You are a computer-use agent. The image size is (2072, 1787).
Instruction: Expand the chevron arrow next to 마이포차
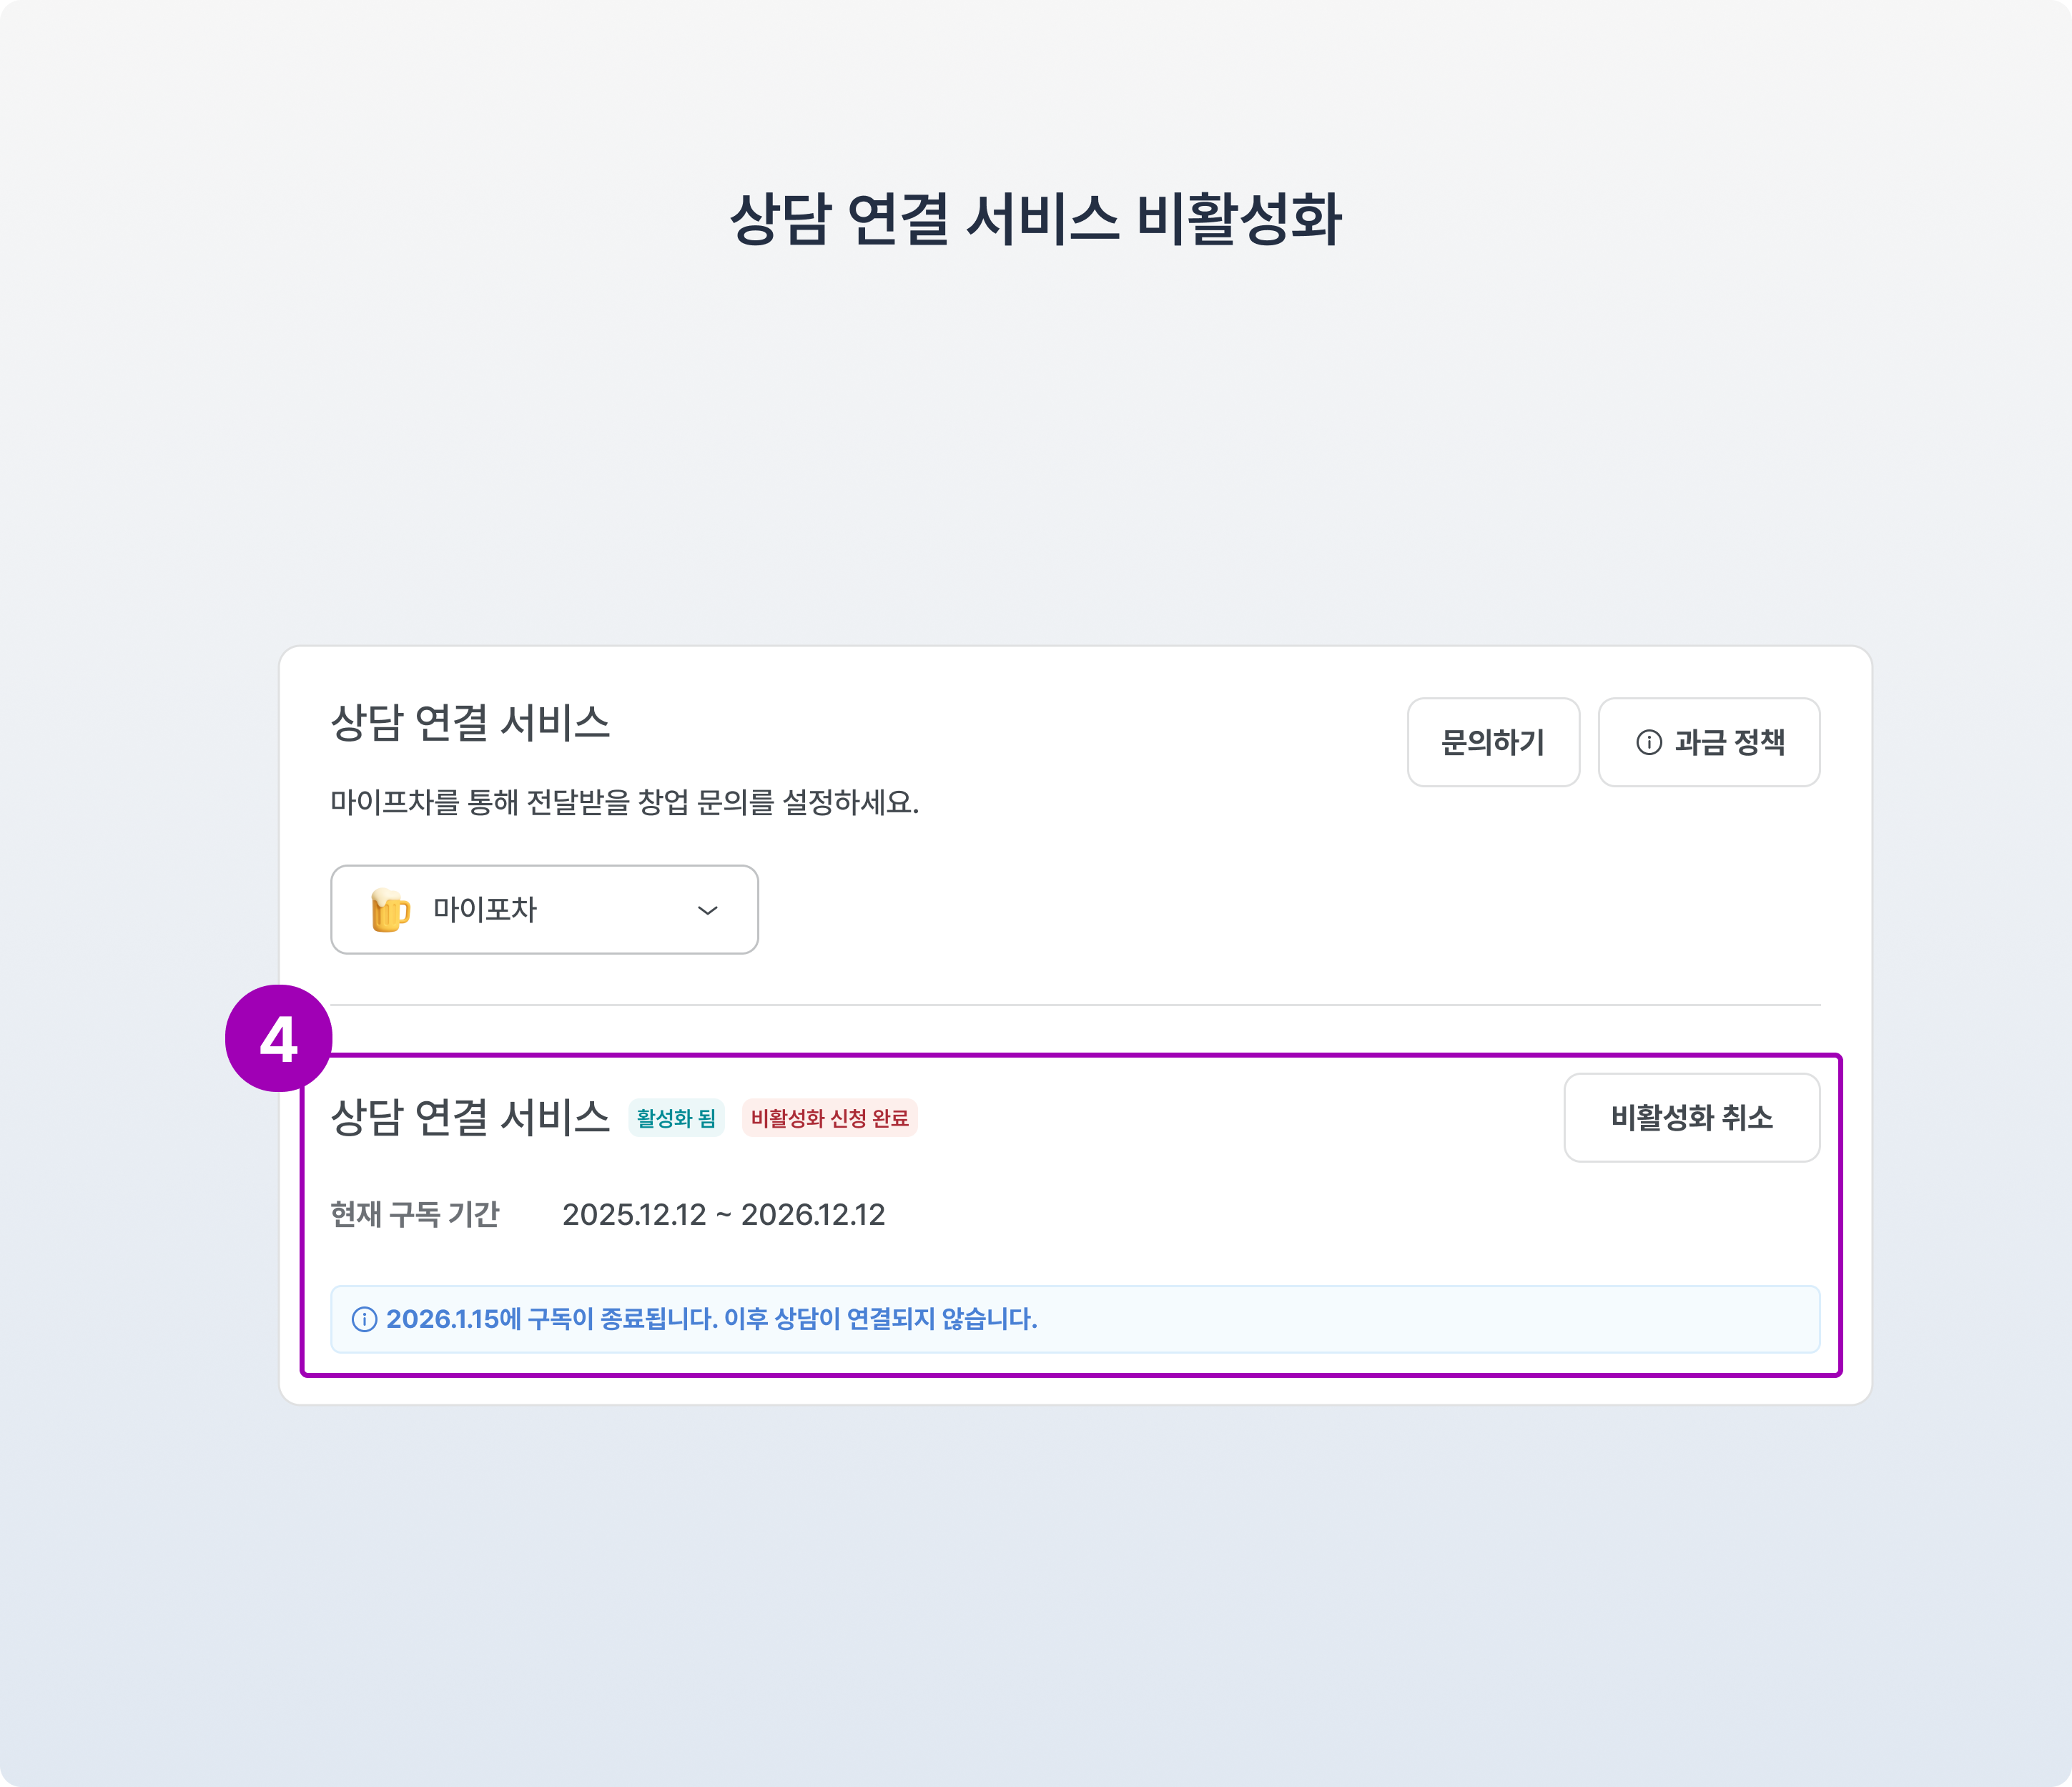[707, 910]
